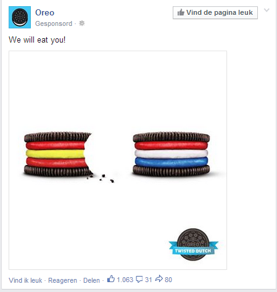The image size is (277, 292).
Task: Click Vind ik leuk under the post
Action: coord(25,280)
